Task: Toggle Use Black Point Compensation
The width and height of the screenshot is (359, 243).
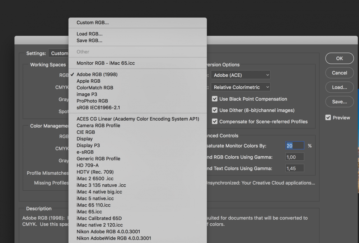Action: pyautogui.click(x=215, y=99)
